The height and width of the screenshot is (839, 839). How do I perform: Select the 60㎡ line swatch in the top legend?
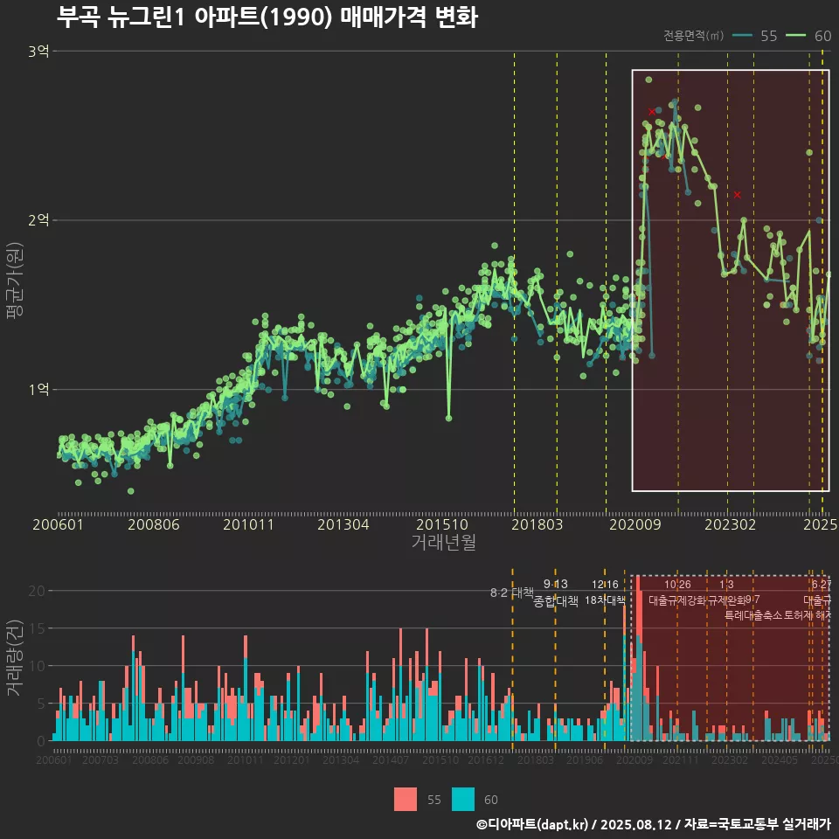795,35
